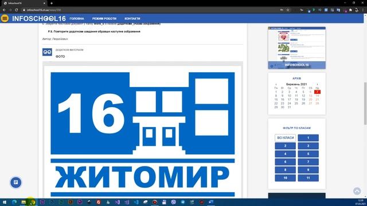The height and width of the screenshot is (206, 367).
Task: Focus the infoschool16.zt.ua address bar
Action: 150,10
